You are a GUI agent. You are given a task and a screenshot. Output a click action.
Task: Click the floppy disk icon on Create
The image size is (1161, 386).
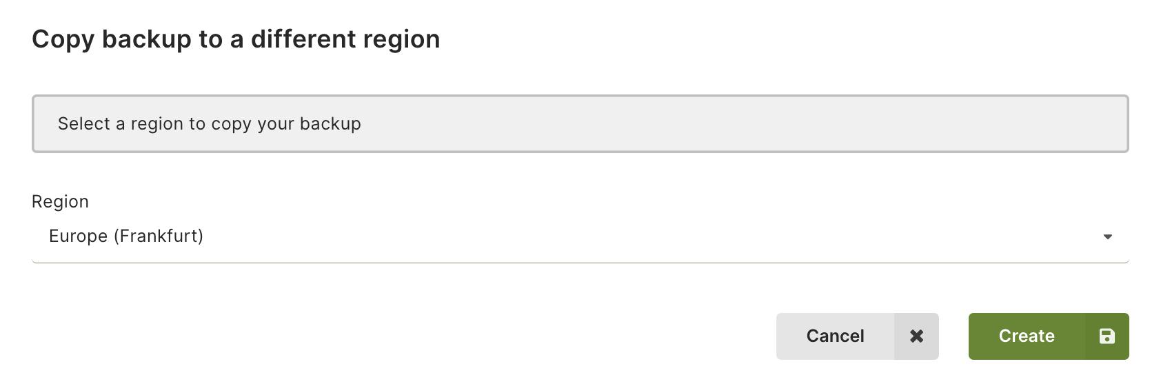point(1107,336)
